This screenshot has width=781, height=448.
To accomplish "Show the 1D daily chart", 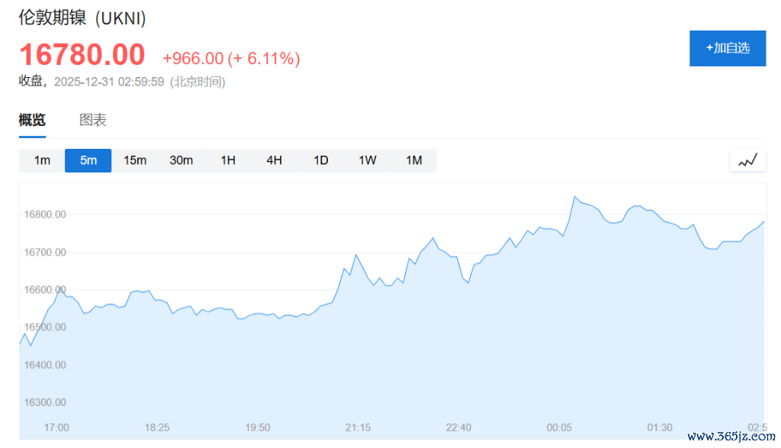I will click(321, 160).
